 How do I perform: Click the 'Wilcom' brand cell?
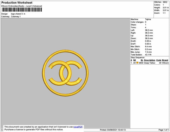point(165,63)
